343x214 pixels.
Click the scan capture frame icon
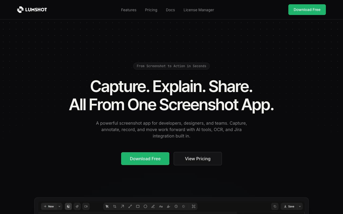[194, 206]
